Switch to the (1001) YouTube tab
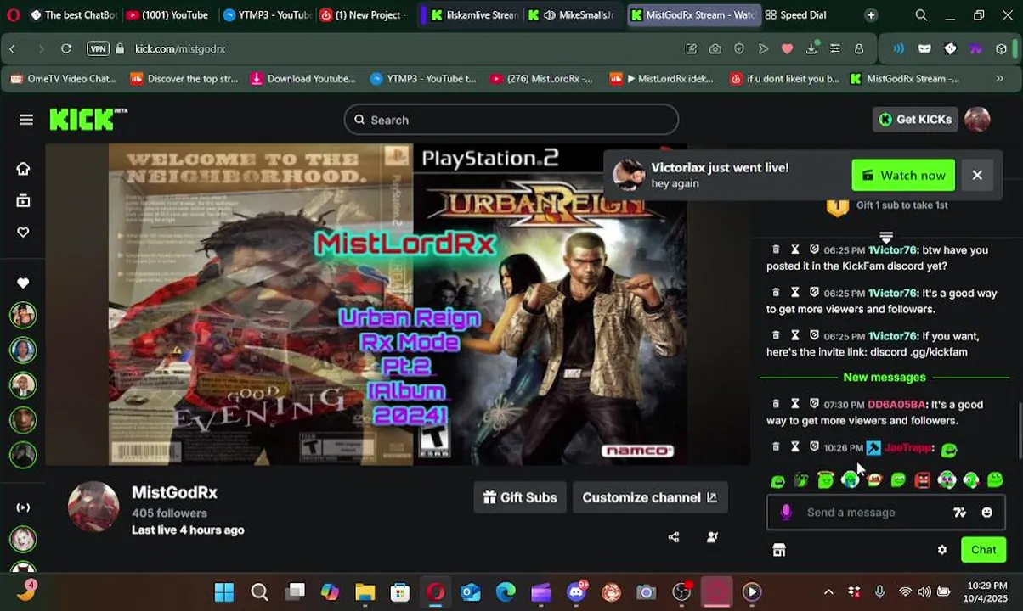The width and height of the screenshot is (1023, 611). pyautogui.click(x=167, y=15)
